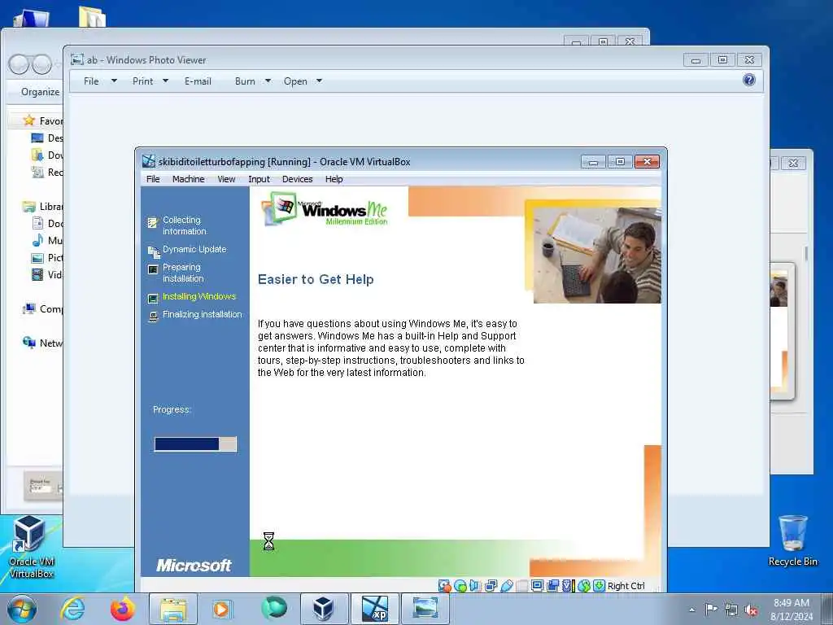
Task: Click the muted volume icon in system tray
Action: (x=751, y=610)
